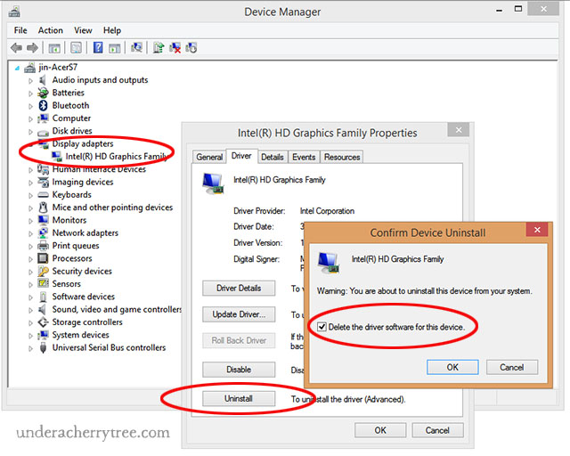Image resolution: width=570 pixels, height=456 pixels.
Task: Expand Audio inputs and outputs node
Action: [x=30, y=81]
